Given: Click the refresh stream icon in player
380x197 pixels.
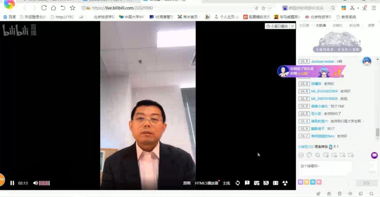Looking at the screenshot, I should 237,183.
